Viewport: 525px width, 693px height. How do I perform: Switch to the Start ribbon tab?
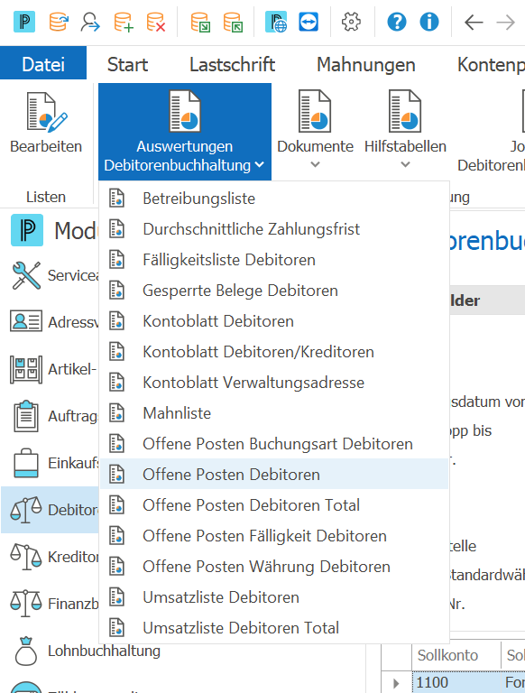pyautogui.click(x=127, y=65)
